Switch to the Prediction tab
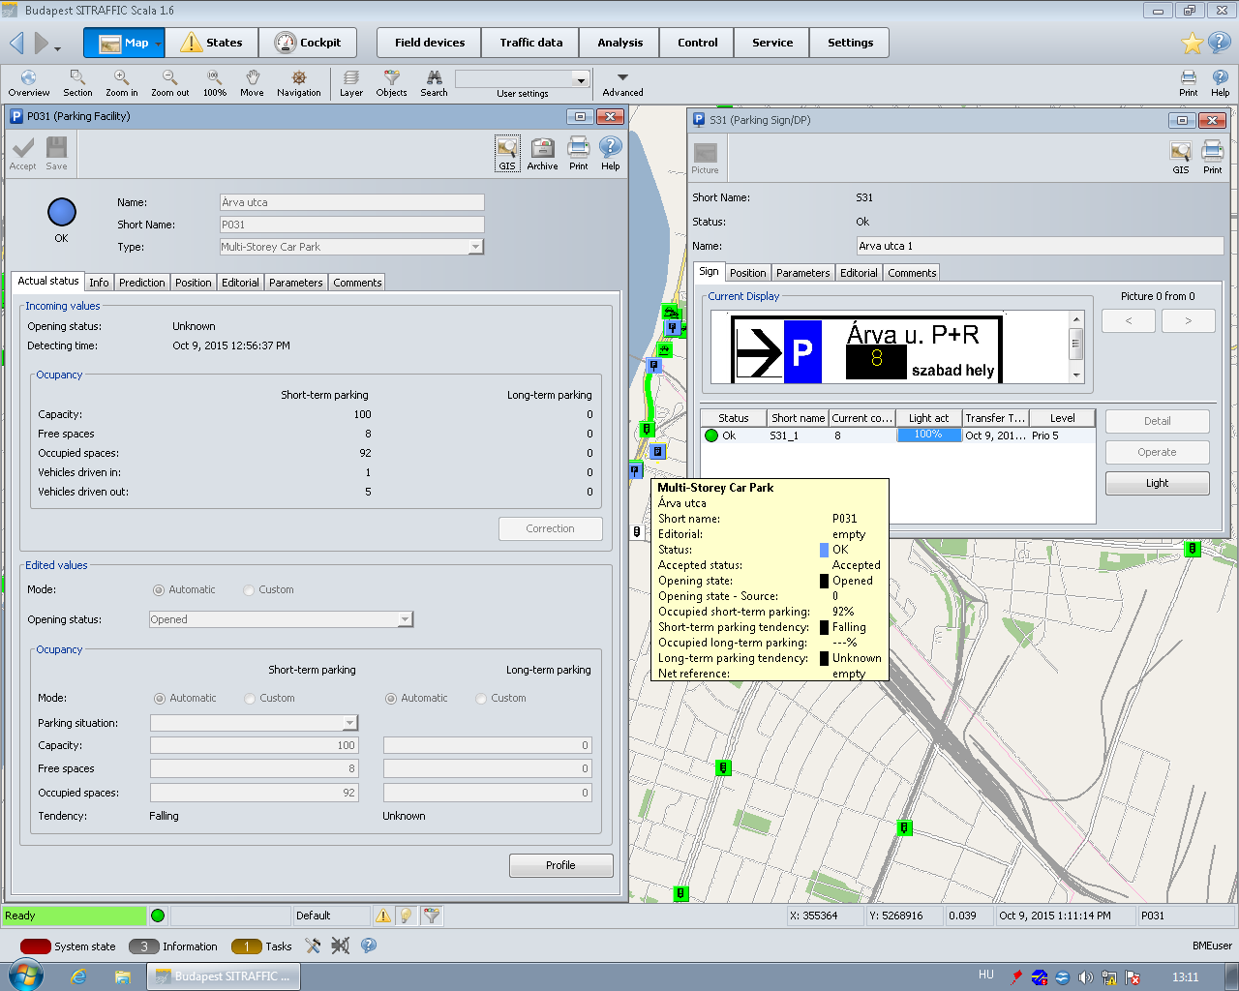 (x=141, y=283)
